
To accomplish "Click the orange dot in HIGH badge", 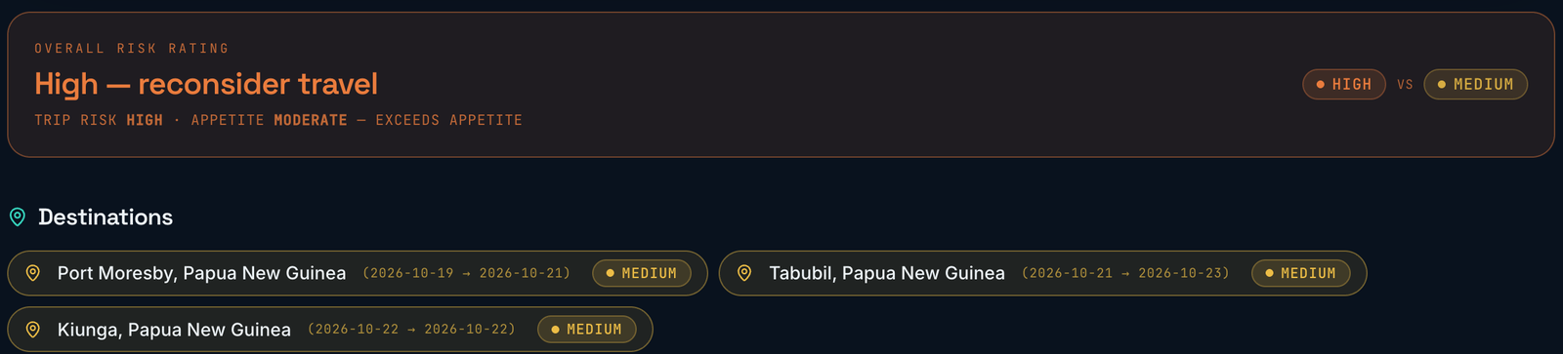I will [x=1321, y=85].
